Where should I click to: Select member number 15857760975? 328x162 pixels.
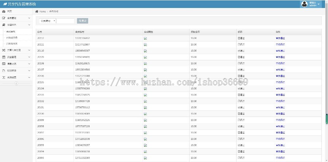tap(82, 95)
